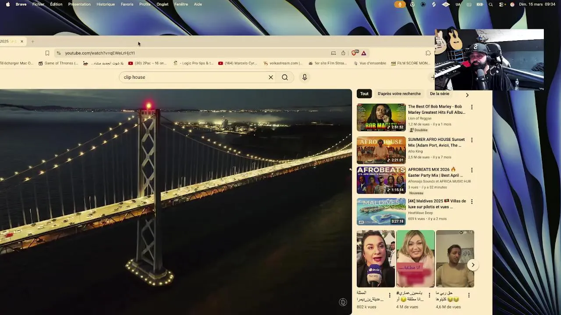This screenshot has height=315, width=561.
Task: Open Bob Marley Greatest Hits thumbnail
Action: click(381, 117)
